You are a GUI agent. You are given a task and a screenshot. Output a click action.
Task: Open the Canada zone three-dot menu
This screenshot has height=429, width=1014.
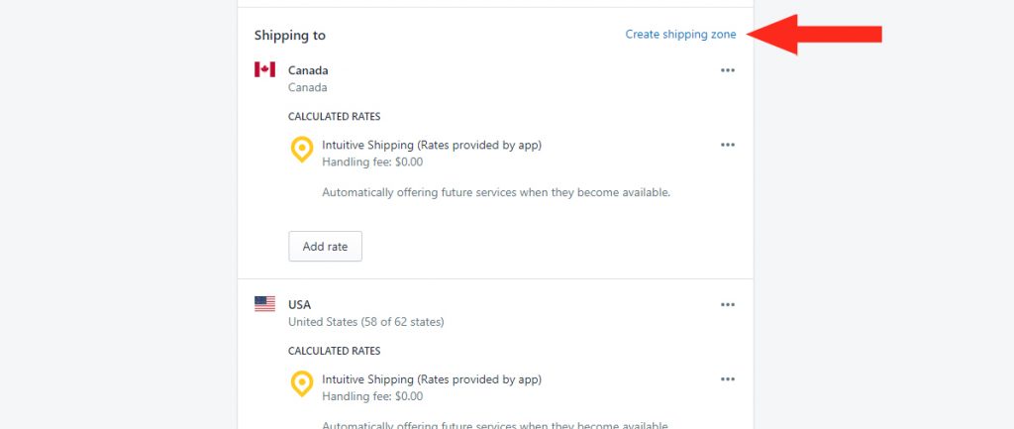click(728, 70)
